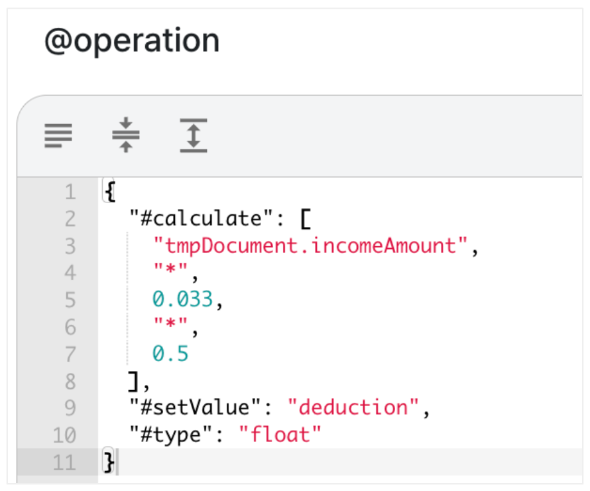Click the "deduction" string value
Image resolution: width=590 pixels, height=491 pixels.
(353, 407)
